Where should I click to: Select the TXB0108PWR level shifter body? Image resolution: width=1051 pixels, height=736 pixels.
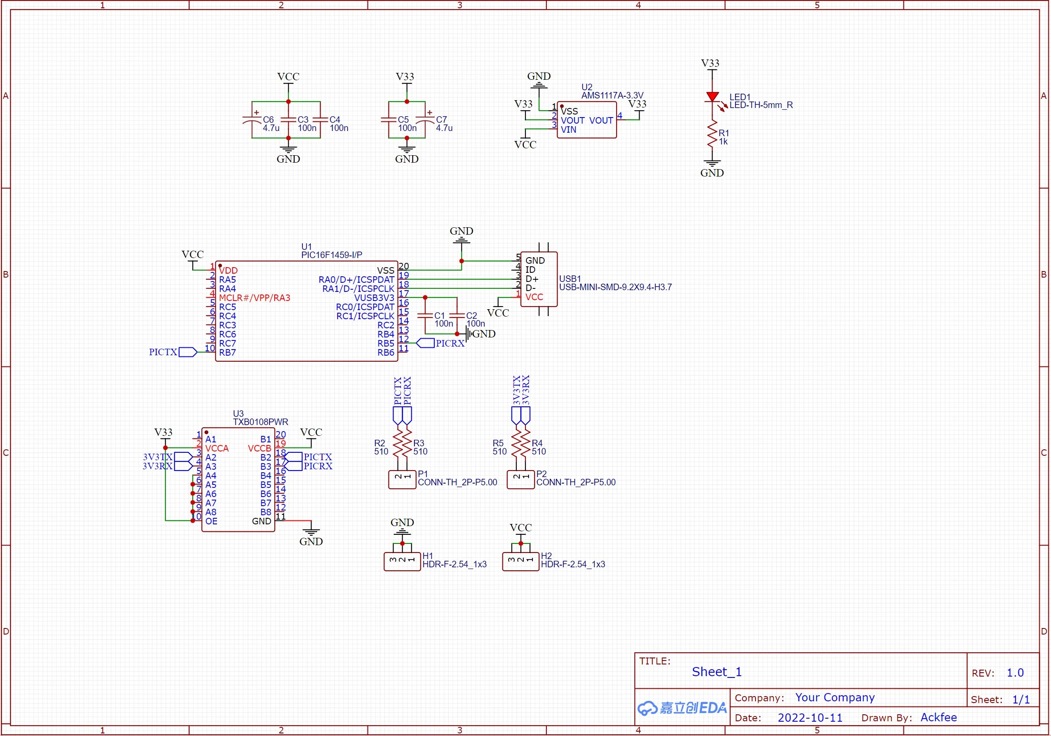[x=238, y=479]
